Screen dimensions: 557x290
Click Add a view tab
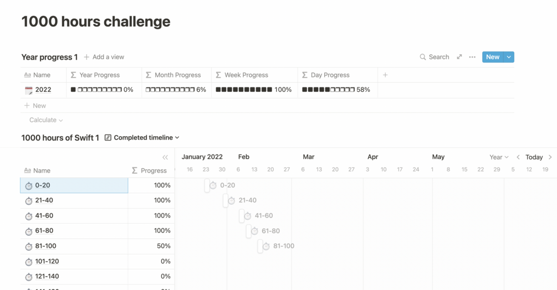pos(104,57)
